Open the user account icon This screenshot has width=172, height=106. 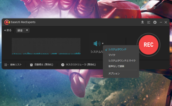pos(142,22)
